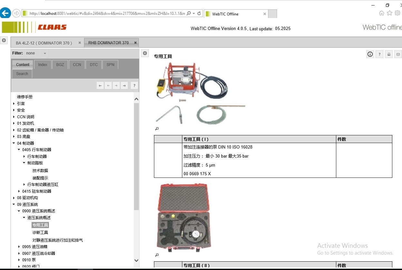Open 技术数据 in the tree
Screen dimensions: 402x270
pyautogui.click(x=40, y=171)
